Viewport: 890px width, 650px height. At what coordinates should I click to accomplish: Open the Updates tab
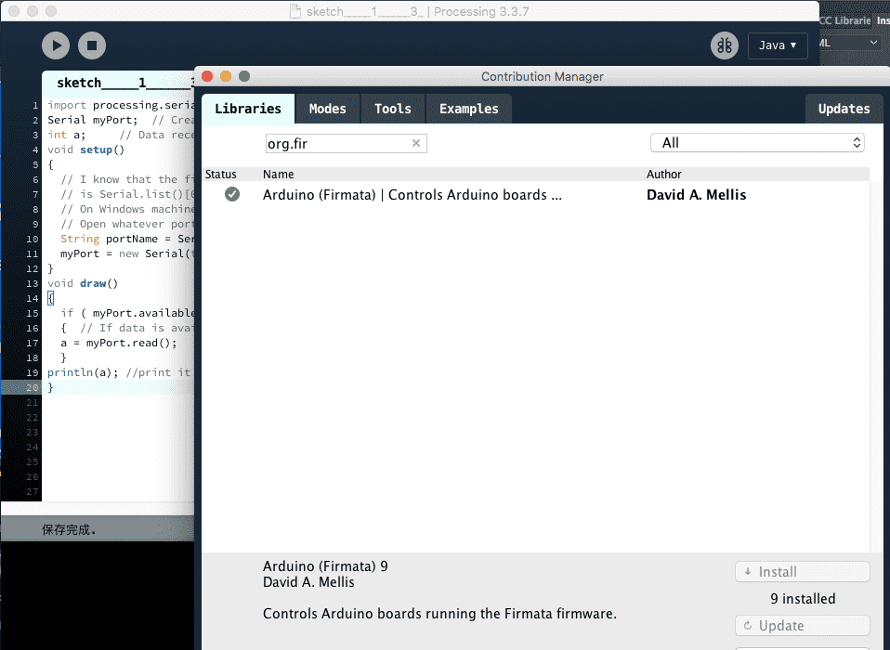pyautogui.click(x=844, y=109)
